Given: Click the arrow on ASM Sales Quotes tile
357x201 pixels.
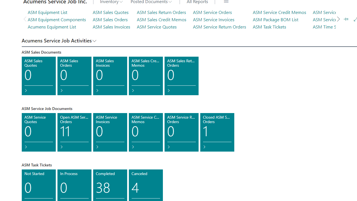Looking at the screenshot, I should [26, 90].
